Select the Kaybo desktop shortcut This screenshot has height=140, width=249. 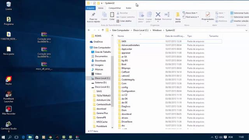pyautogui.click(x=9, y=80)
